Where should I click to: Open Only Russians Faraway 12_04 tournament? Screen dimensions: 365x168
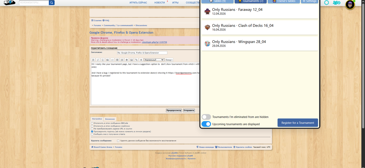tap(259, 11)
